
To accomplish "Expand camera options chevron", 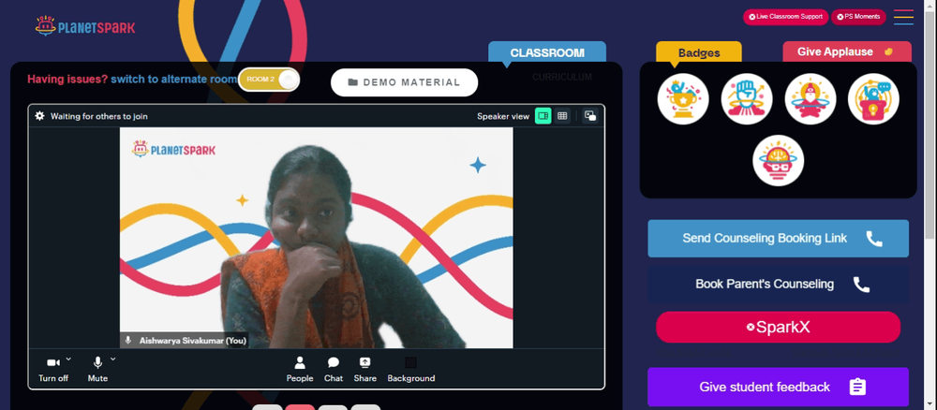I will 68,359.
